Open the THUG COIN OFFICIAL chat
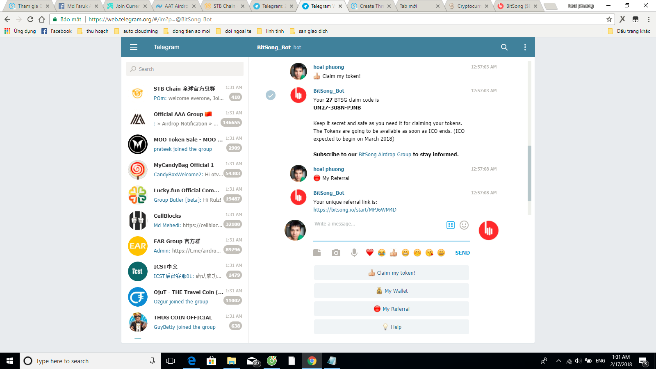656x369 pixels. [185, 322]
